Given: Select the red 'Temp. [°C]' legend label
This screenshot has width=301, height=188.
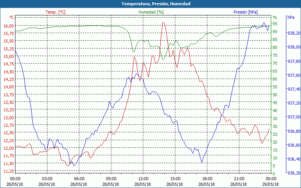Looking at the screenshot, I should click(x=55, y=12).
